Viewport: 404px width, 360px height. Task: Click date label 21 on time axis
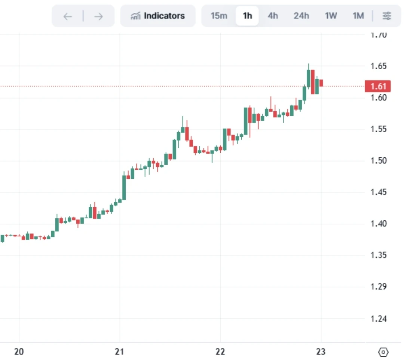(119, 351)
